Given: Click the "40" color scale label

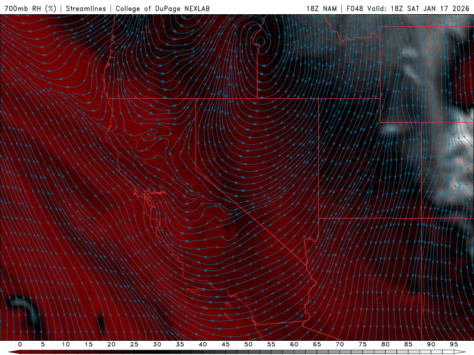Looking at the screenshot, I should pos(203,344).
